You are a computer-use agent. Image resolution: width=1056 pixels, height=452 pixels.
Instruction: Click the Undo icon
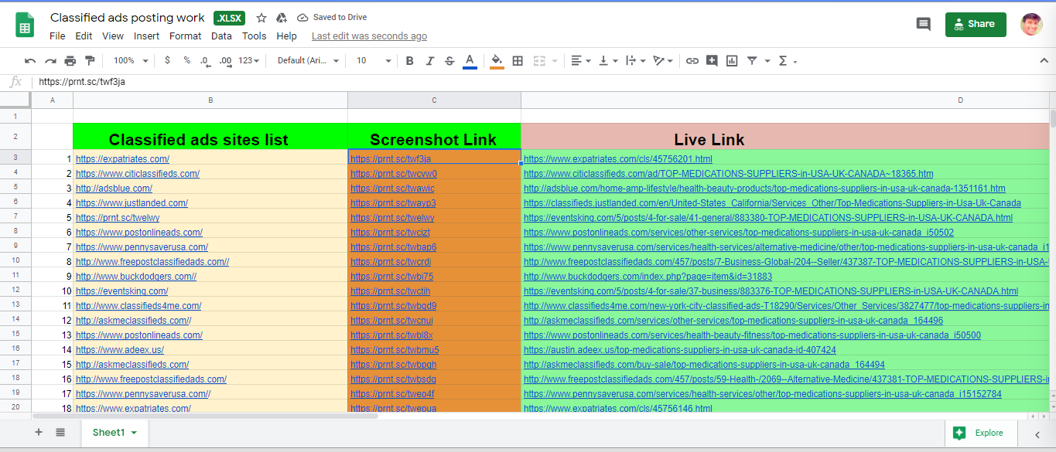pyautogui.click(x=30, y=61)
